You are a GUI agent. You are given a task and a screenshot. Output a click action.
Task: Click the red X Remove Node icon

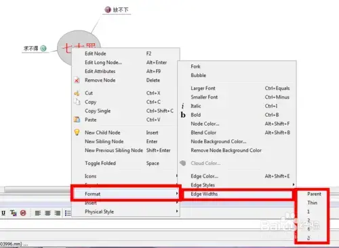(77, 80)
